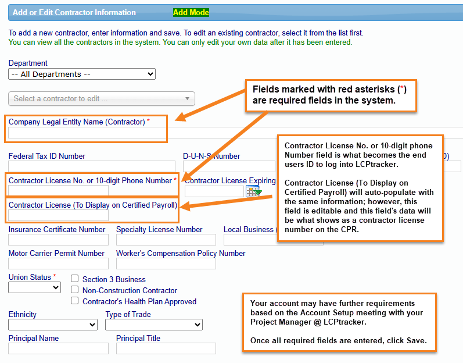Click the Contractor License No. or Phone field
Screen dimensions: 463x363
pos(59,191)
